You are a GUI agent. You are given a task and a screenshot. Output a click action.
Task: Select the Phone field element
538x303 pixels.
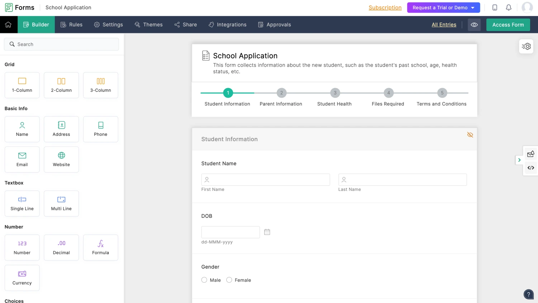[x=100, y=129]
